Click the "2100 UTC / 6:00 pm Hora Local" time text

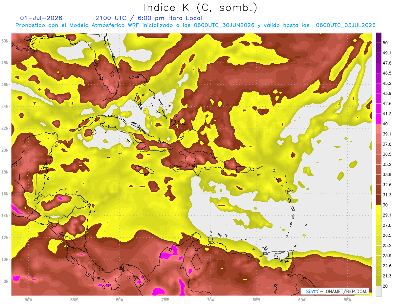[149, 18]
